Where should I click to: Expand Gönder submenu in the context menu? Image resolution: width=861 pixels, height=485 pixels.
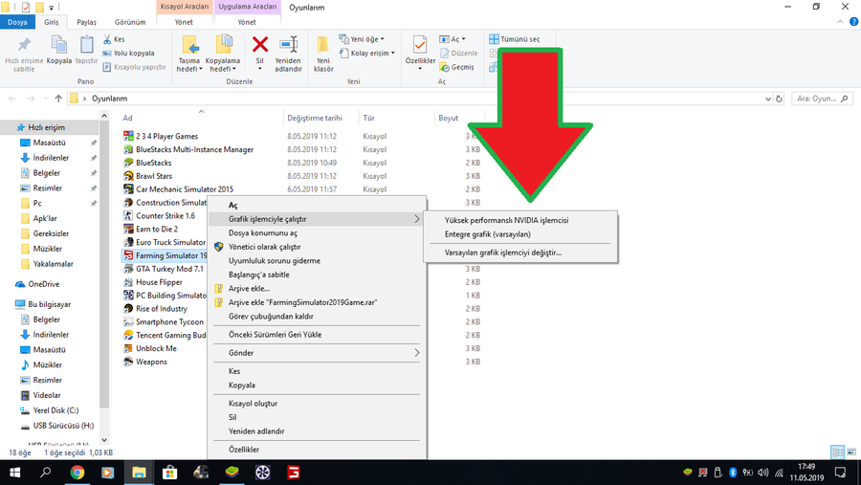[317, 353]
